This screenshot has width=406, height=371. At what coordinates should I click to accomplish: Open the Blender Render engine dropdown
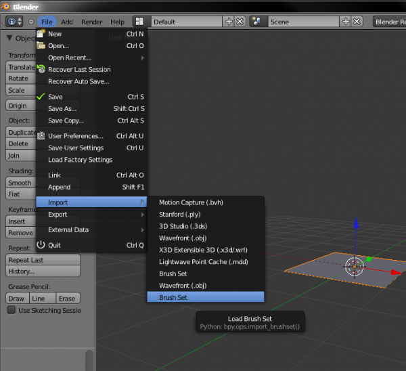390,22
